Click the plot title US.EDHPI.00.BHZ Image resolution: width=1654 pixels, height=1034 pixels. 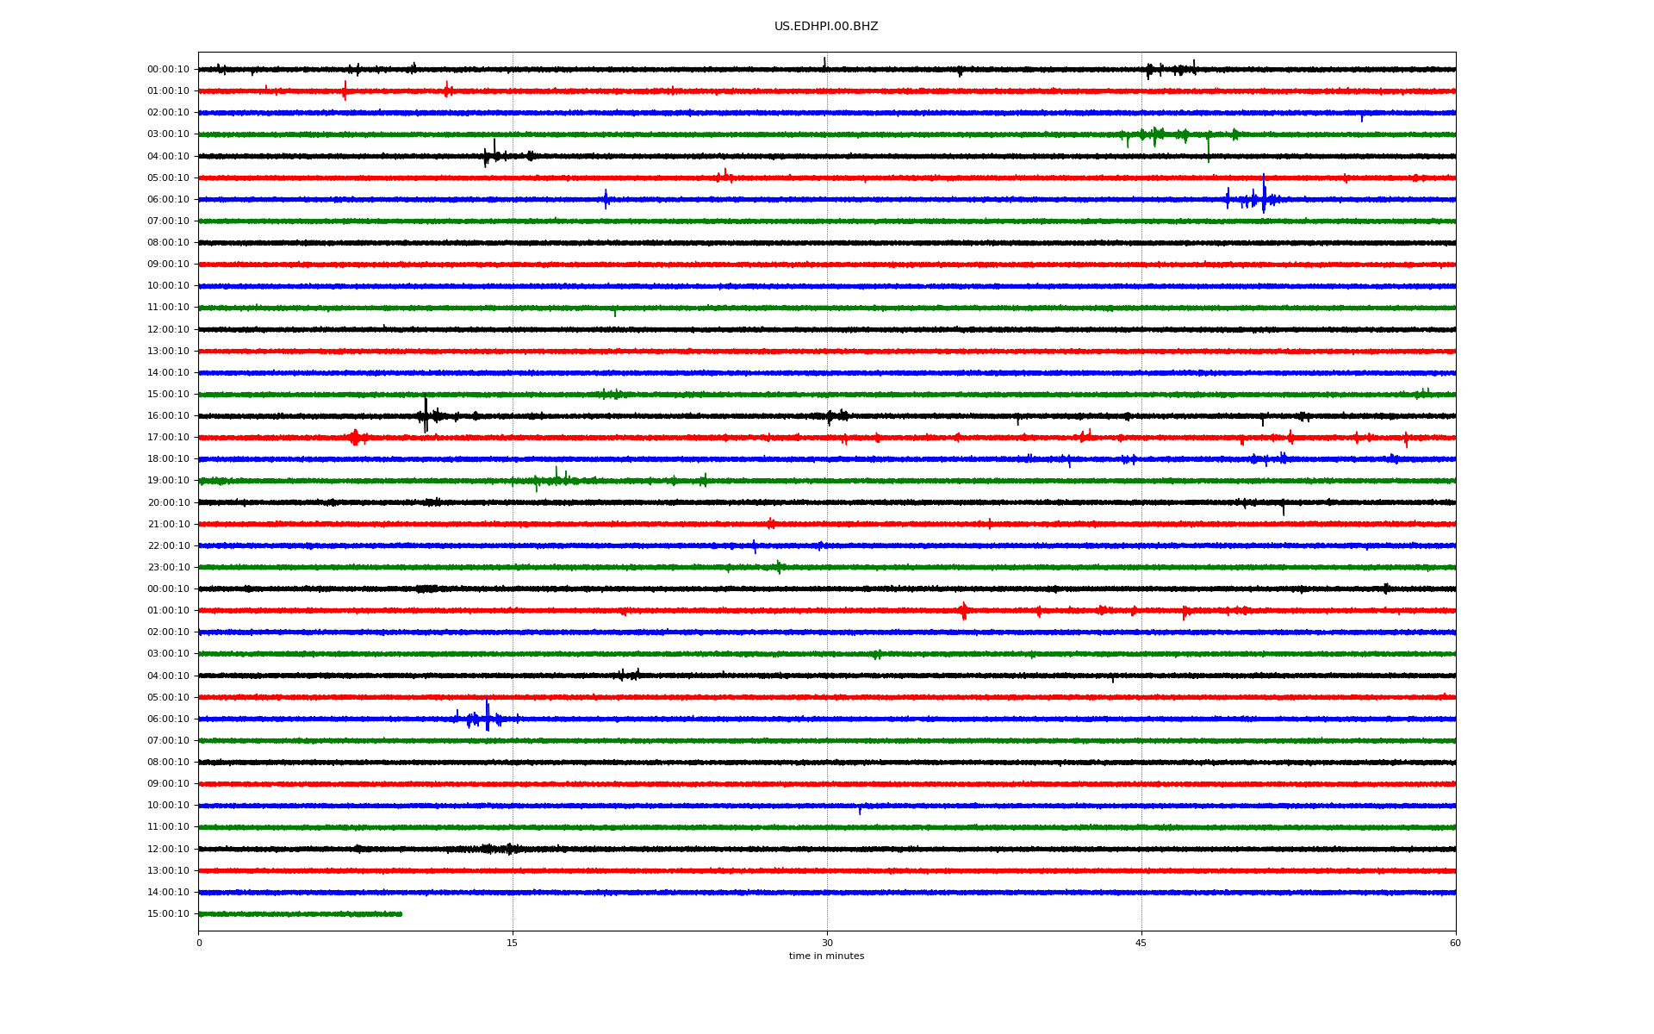[825, 27]
